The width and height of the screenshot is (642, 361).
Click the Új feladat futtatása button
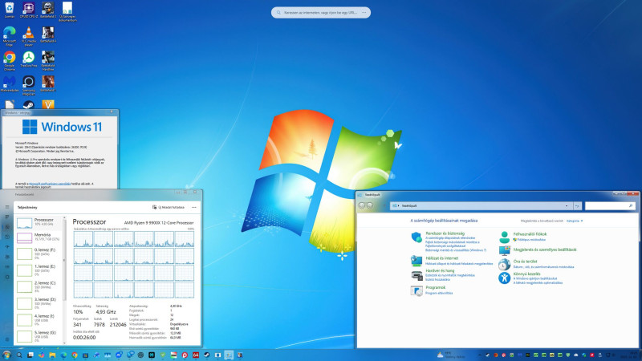click(x=169, y=208)
